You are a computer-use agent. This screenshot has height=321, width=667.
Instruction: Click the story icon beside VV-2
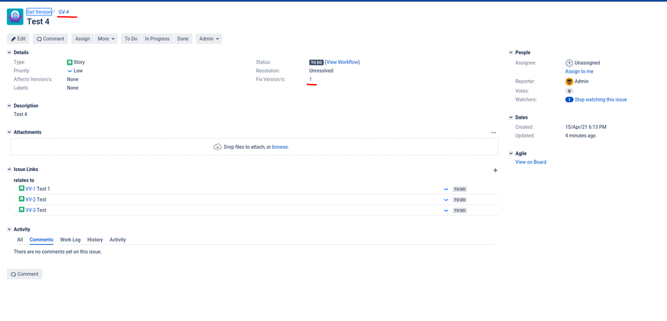(21, 199)
